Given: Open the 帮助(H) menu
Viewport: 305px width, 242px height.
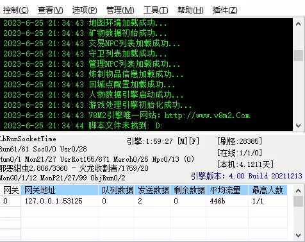Looking at the screenshot, I should point(190,10).
